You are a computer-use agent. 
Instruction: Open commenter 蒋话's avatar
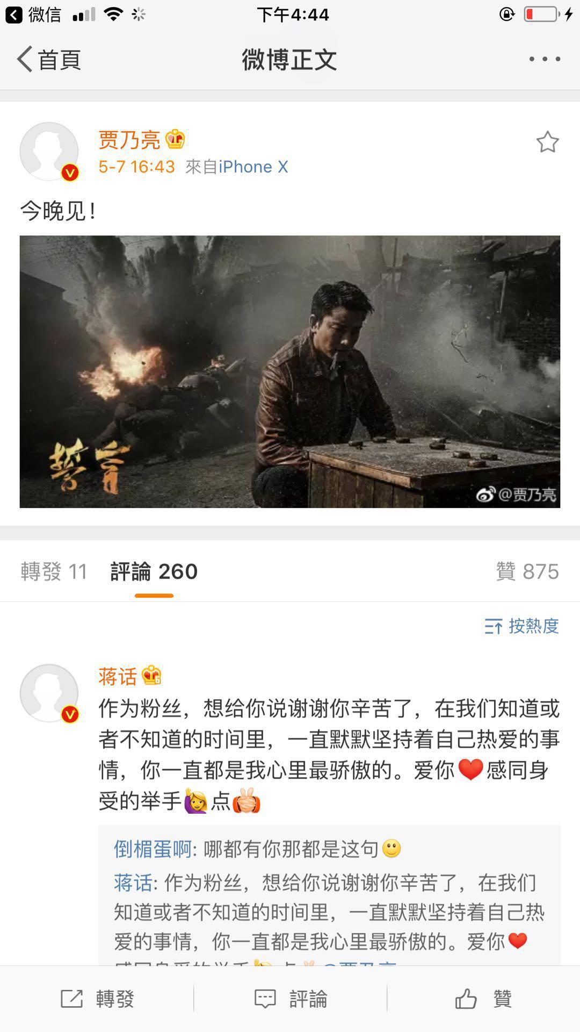(x=49, y=693)
